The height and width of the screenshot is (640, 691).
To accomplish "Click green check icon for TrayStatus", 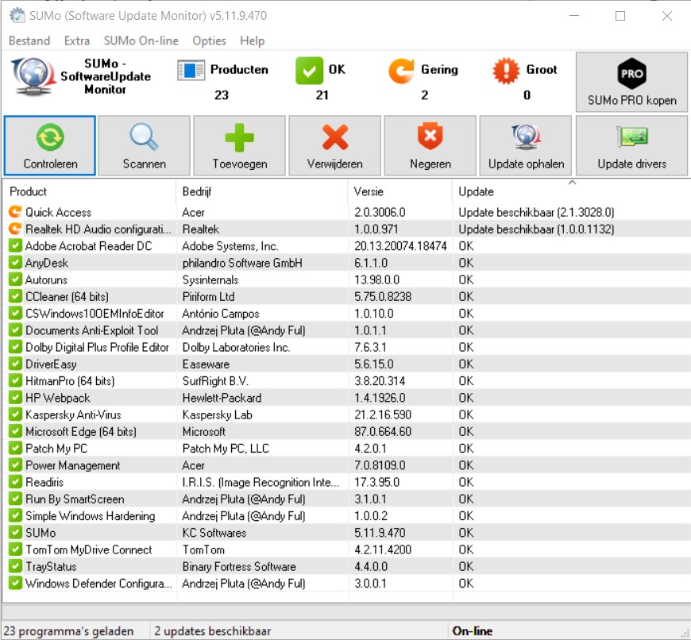I will click(15, 566).
